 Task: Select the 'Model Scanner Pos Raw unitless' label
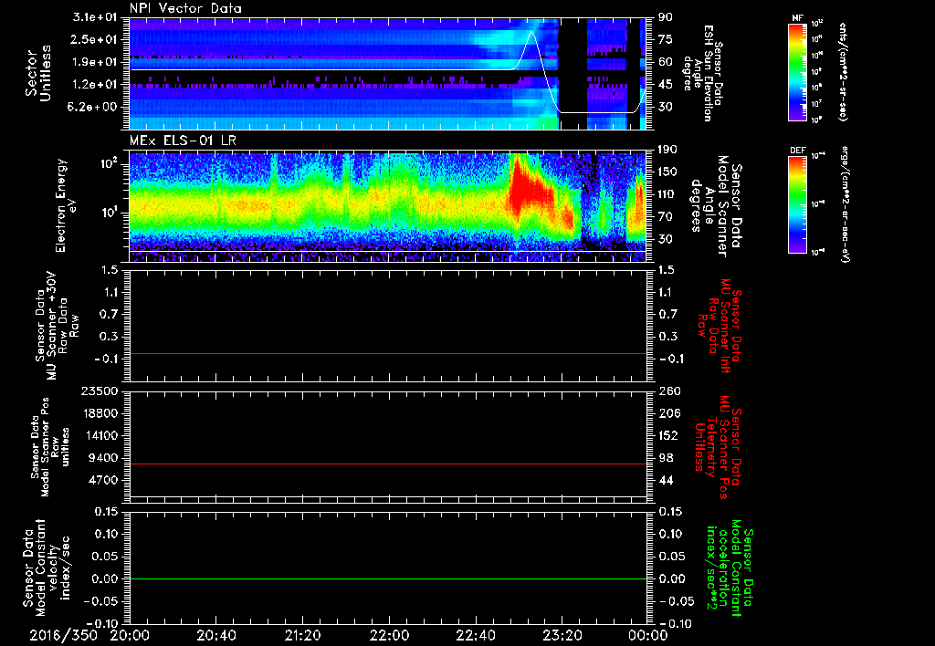pyautogui.click(x=51, y=447)
